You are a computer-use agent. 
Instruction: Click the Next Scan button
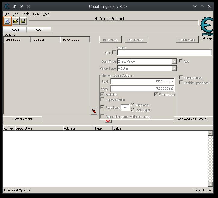coord(136,40)
